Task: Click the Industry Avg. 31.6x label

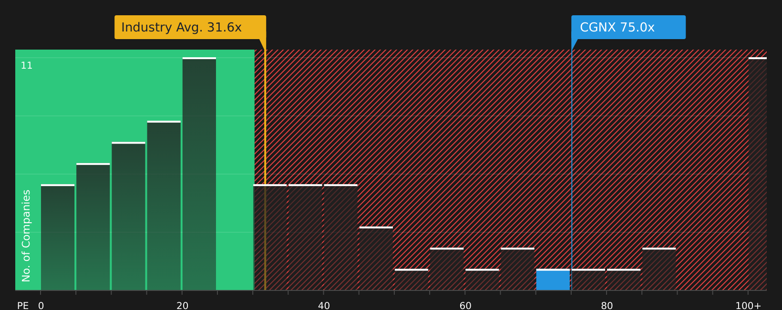Action: pyautogui.click(x=190, y=27)
